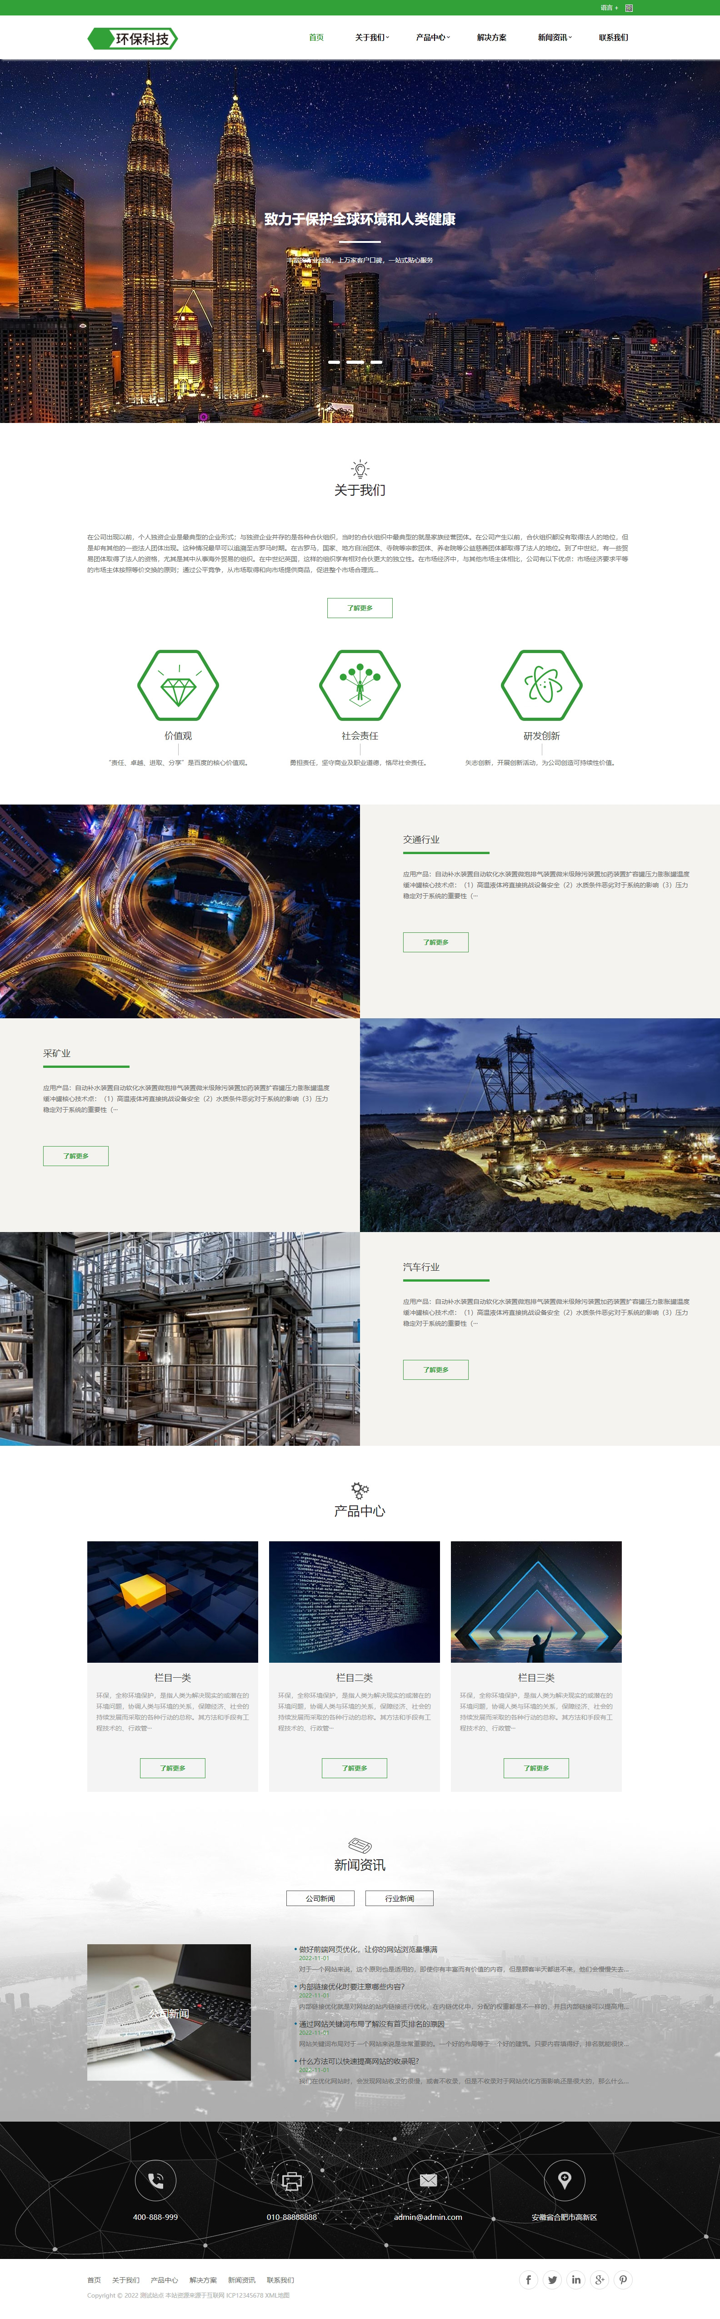Switch to the 公司新闻 tab
720x2319 pixels.
click(x=320, y=1898)
